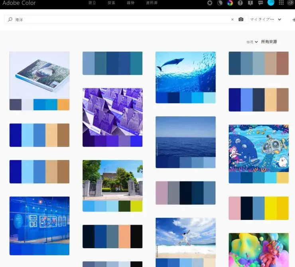Click the camera image search icon
295x267 pixels.
tap(241, 19)
